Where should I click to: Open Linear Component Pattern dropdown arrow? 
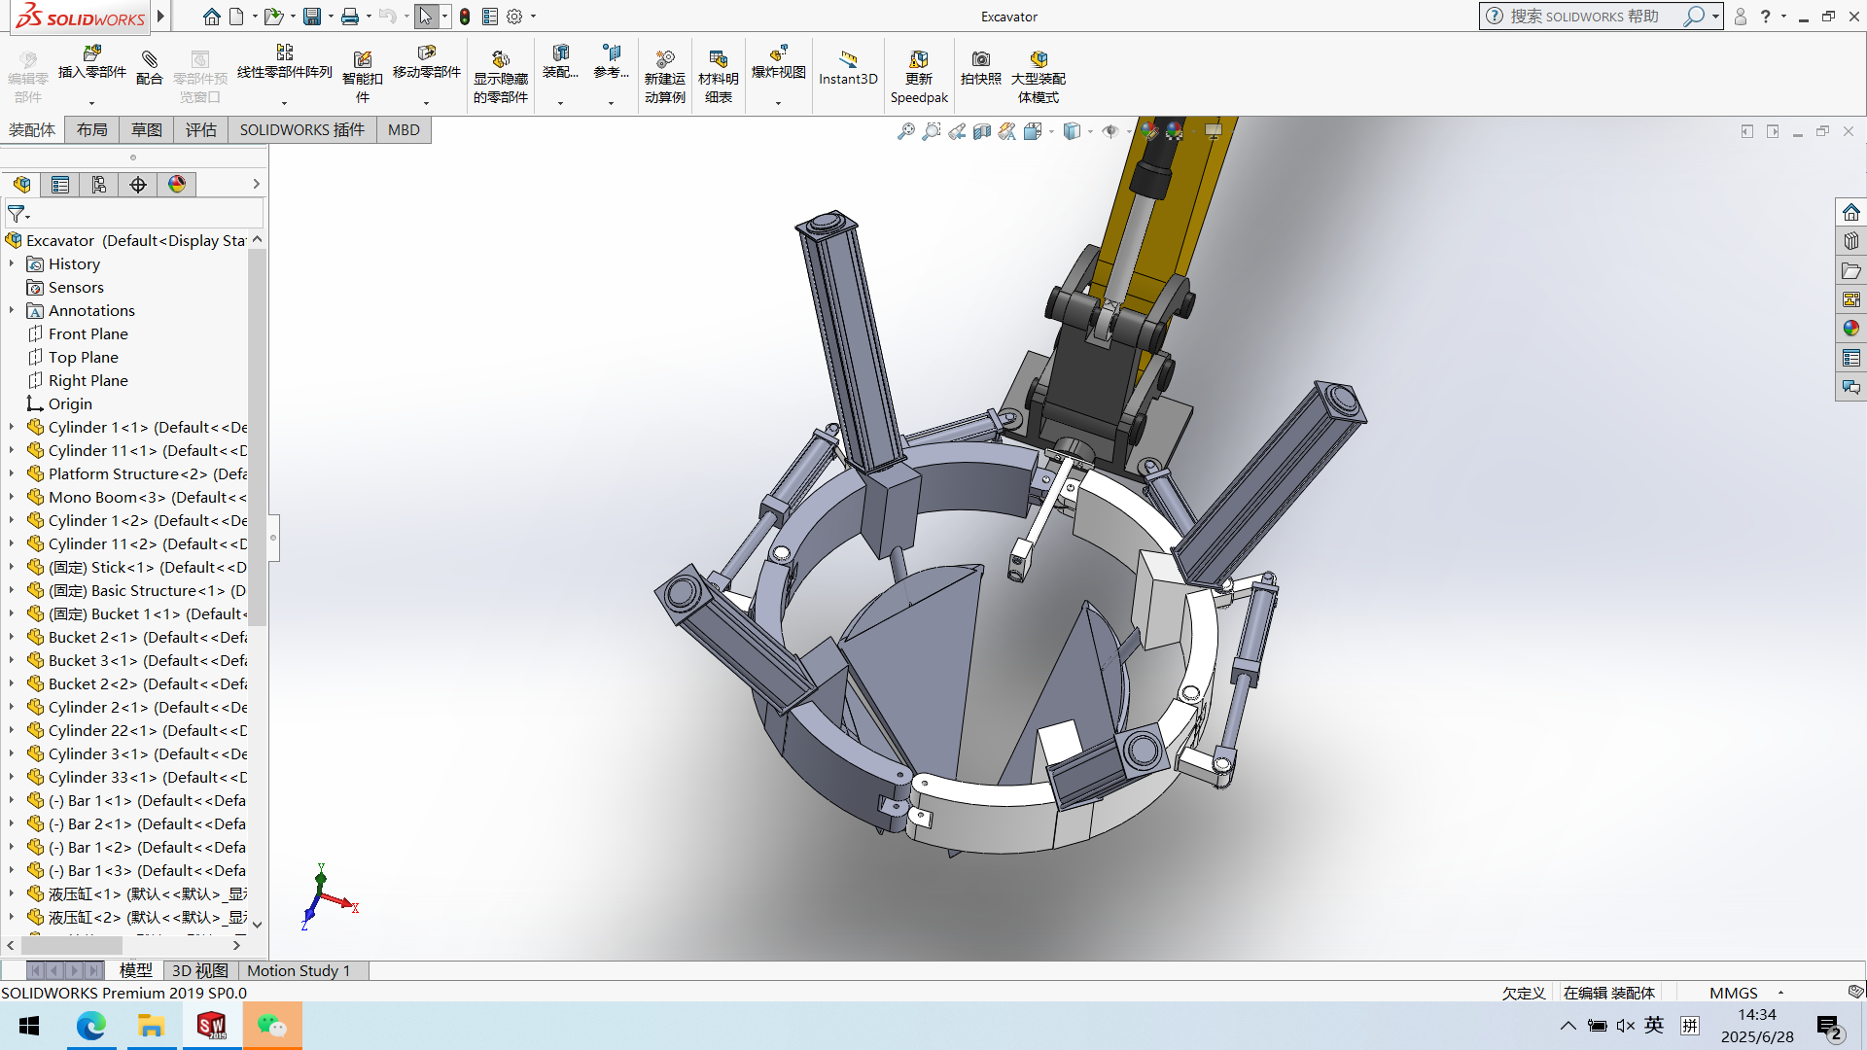284,102
